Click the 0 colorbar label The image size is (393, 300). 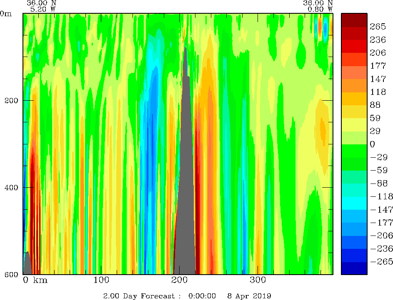coord(373,144)
